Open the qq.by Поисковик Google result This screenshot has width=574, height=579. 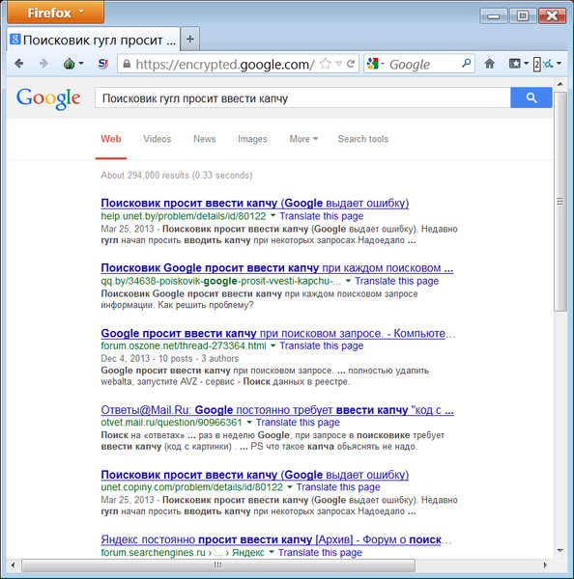(277, 267)
